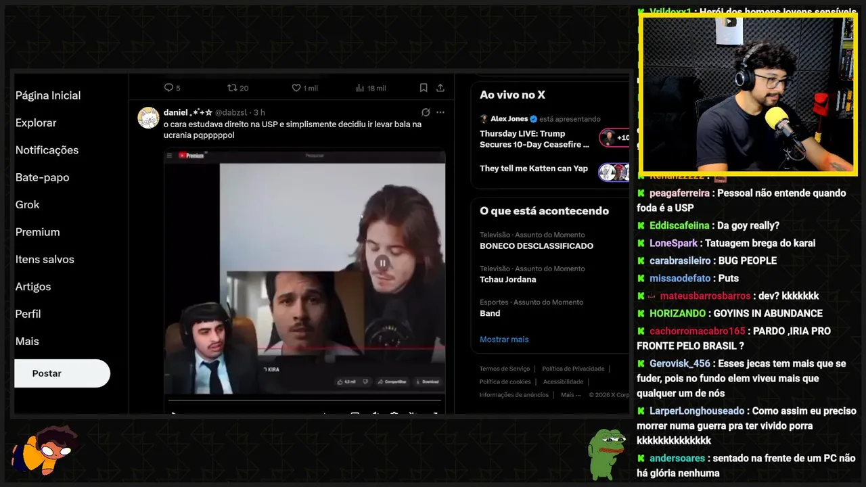Click the hamburger menu inside the embedded video
Viewport: 866px width, 487px height.
click(x=169, y=156)
